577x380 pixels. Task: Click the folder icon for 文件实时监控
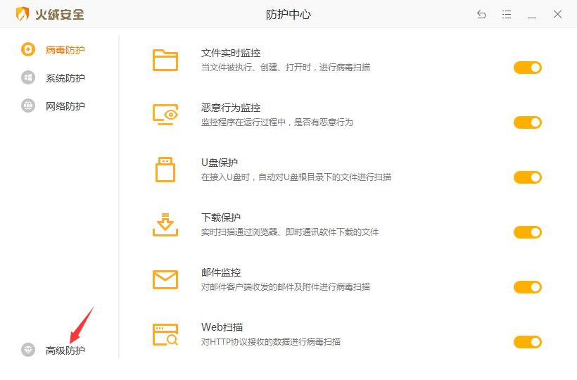pos(165,60)
